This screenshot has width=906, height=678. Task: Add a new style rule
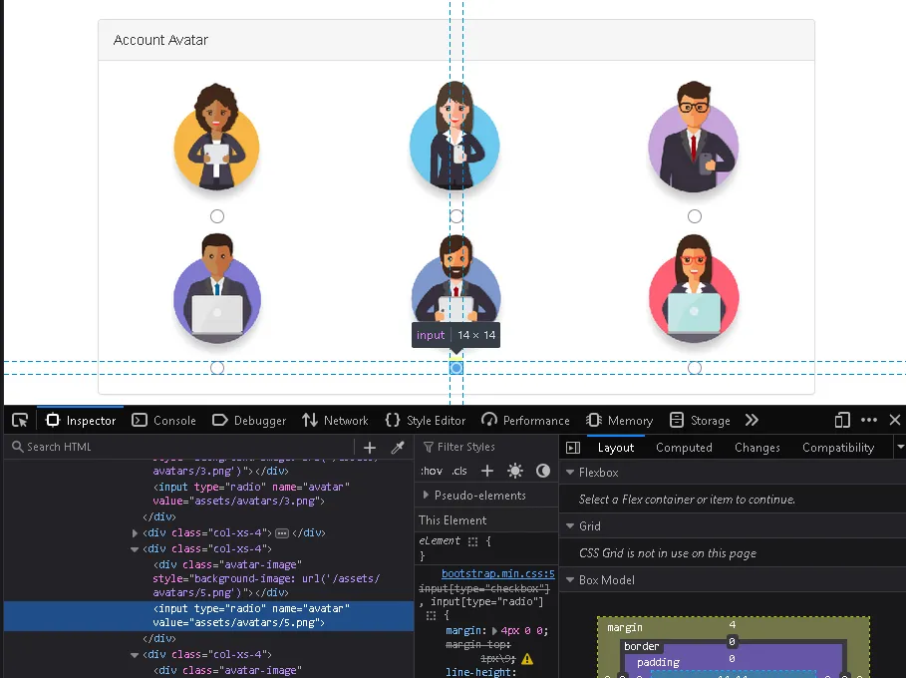point(487,471)
